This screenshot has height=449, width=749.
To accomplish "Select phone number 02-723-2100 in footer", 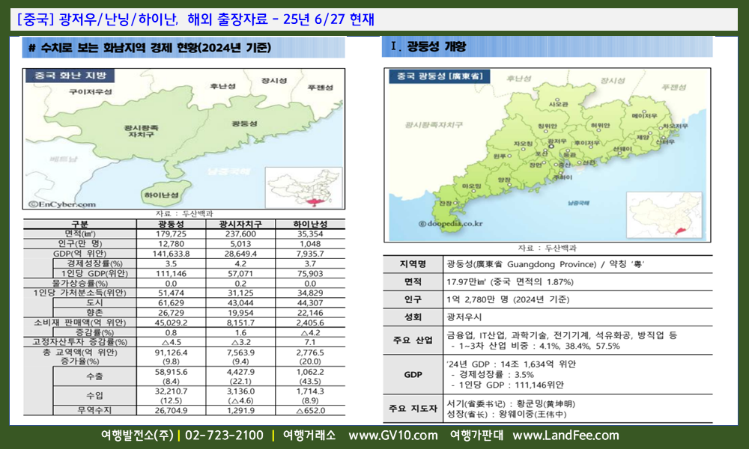I will 224,436.
